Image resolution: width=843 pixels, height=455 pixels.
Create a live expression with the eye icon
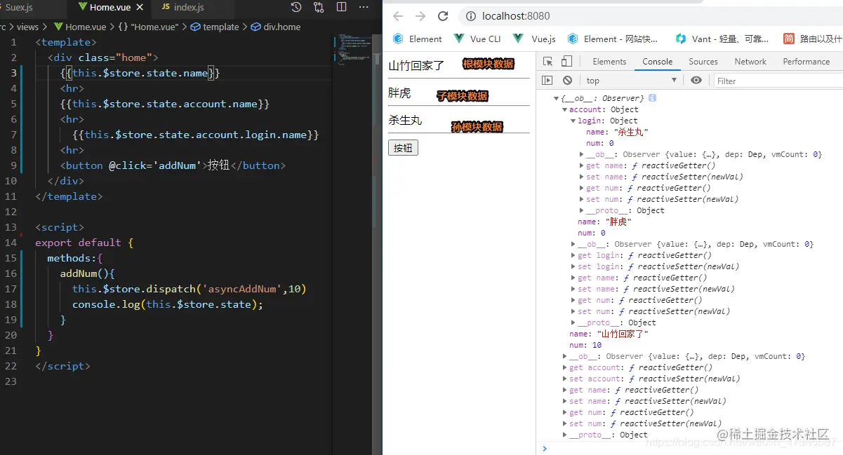(x=696, y=81)
